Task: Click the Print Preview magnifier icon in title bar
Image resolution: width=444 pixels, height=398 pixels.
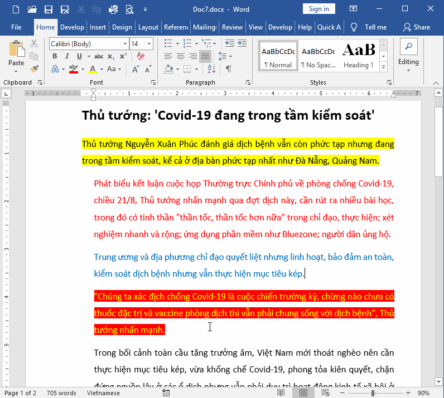Action: pos(130,9)
